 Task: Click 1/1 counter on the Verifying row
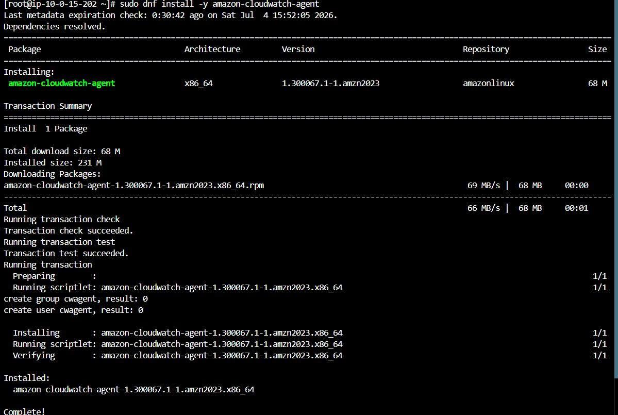click(599, 356)
